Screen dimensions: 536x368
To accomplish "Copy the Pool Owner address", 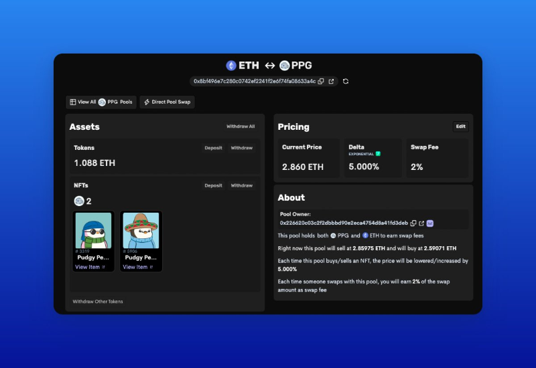I will click(413, 223).
